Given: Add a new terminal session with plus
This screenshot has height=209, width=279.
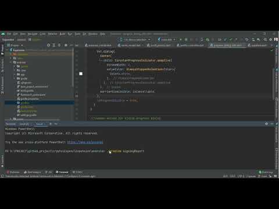Looking at the screenshot, I should pyautogui.click(x=51, y=124).
